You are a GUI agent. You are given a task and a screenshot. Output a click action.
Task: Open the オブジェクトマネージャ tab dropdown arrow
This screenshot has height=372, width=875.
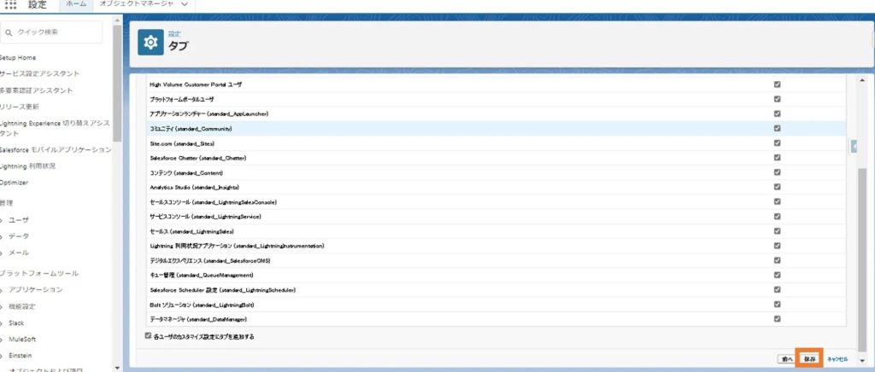coord(185,4)
